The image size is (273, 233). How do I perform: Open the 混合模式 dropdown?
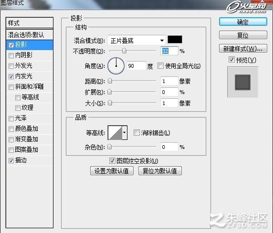click(x=136, y=41)
